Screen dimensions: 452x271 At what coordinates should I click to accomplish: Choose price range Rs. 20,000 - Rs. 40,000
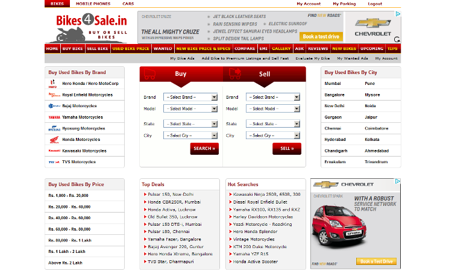pos(69,207)
